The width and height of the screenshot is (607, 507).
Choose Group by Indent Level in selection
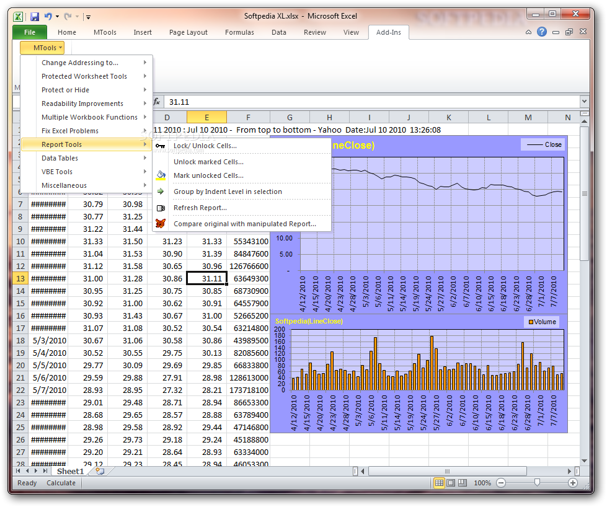pos(242,192)
